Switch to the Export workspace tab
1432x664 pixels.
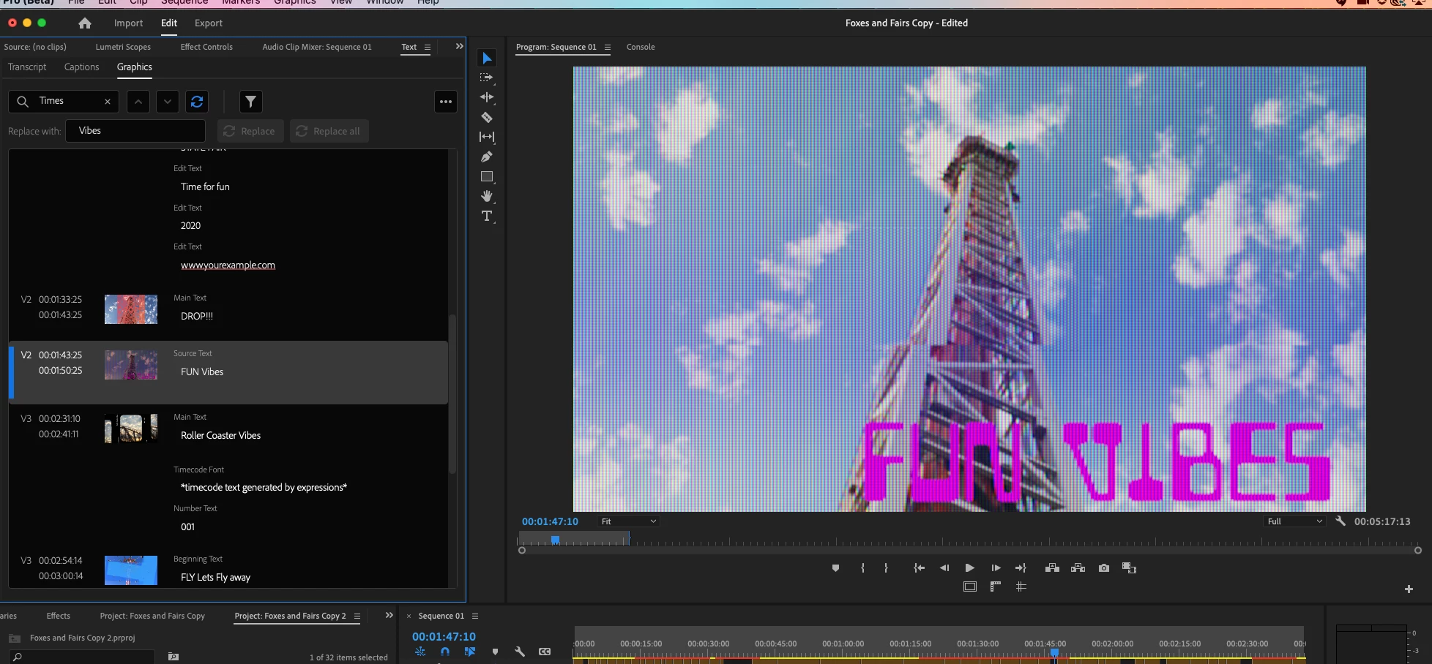click(209, 23)
